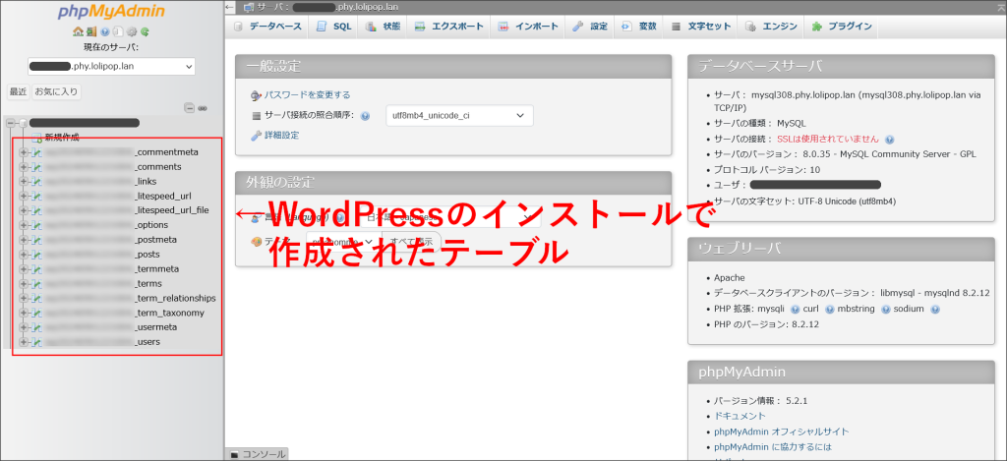Screen dimensions: 1007x461
Task: Click table icon beside _links
Action: point(36,182)
